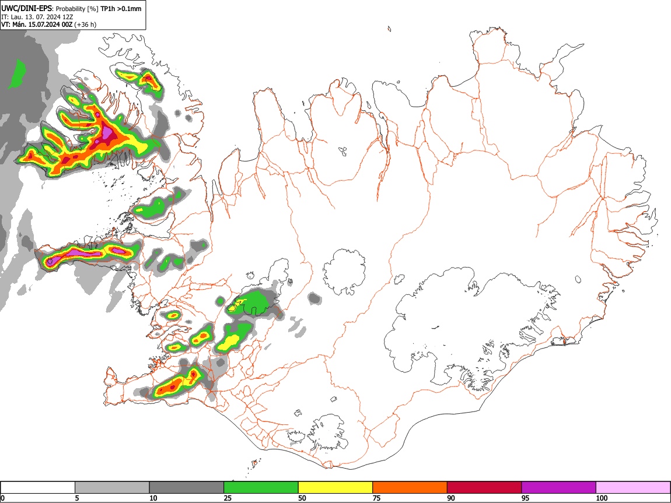Click the dark gray 10-25% legend swatch
671x503 pixels.
[187, 488]
